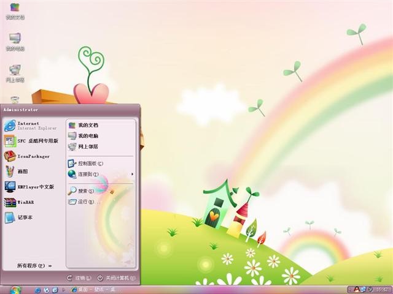The width and height of the screenshot is (393, 294).
Task: Click the QQ penguin tray icon
Action: coord(356,290)
